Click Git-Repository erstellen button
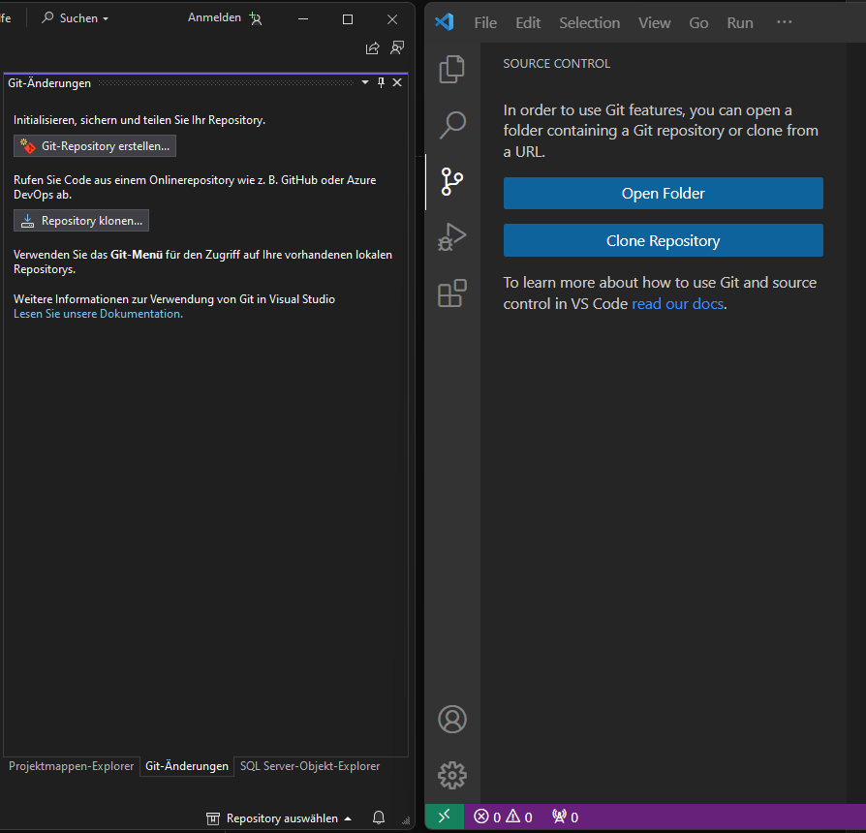Image resolution: width=866 pixels, height=833 pixels. click(x=95, y=146)
